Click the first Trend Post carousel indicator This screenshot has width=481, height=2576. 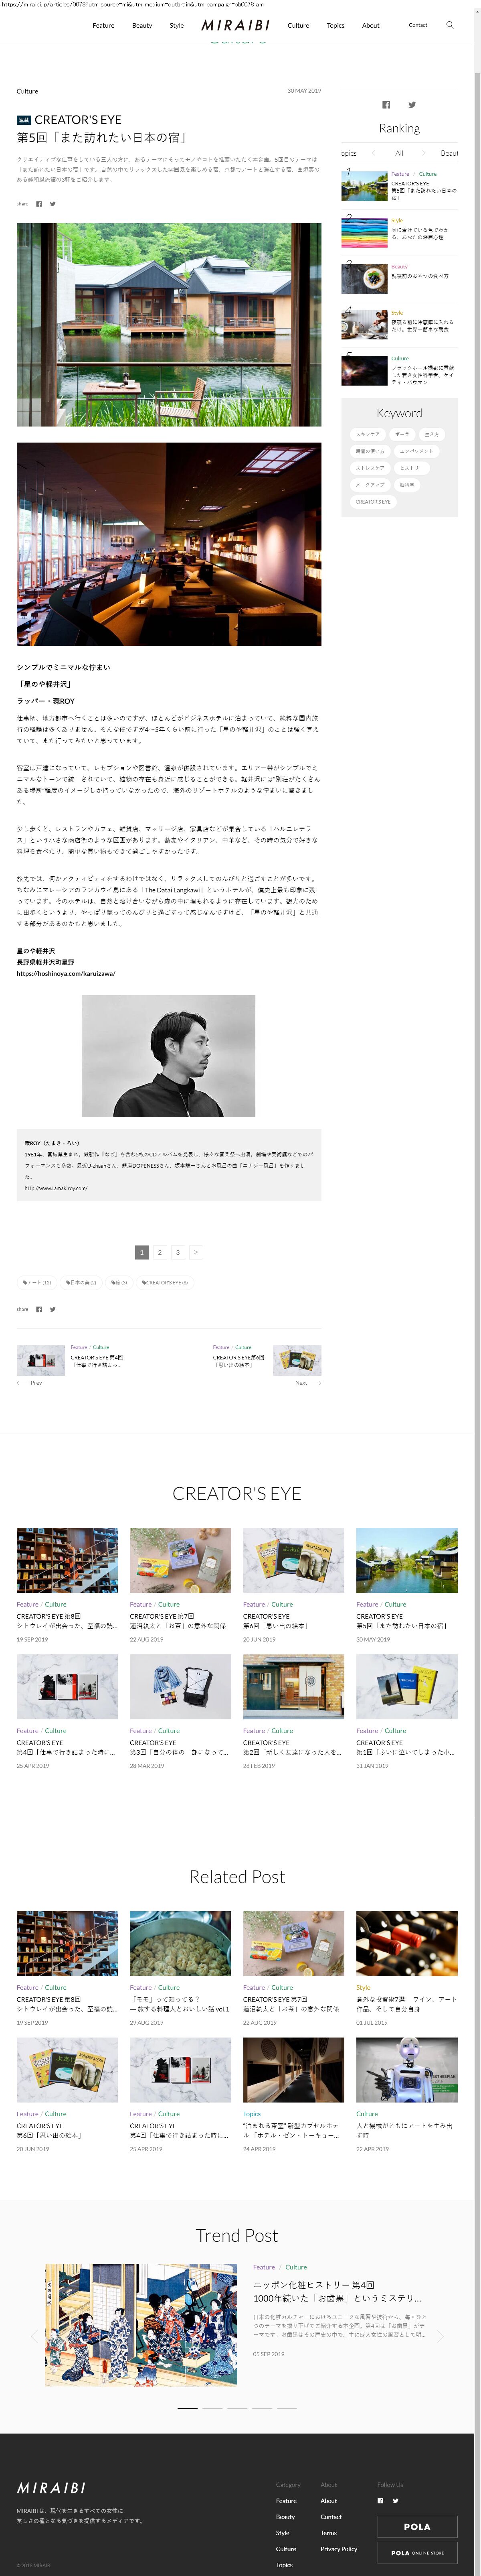coord(187,2408)
